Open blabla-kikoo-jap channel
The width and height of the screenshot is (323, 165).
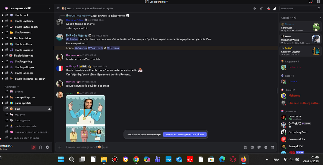coord(28,56)
